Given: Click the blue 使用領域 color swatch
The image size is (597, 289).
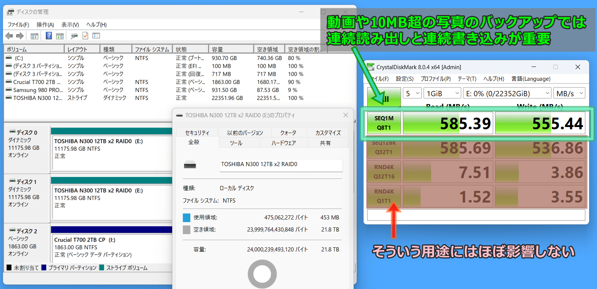Looking at the screenshot, I should point(187,218).
